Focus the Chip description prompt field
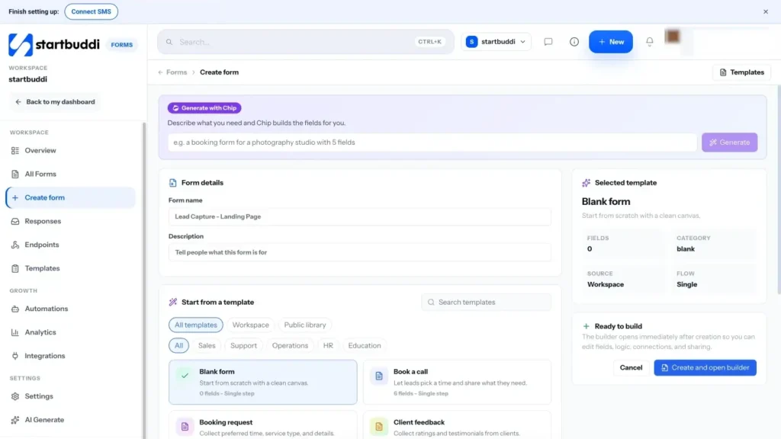 pyautogui.click(x=432, y=143)
